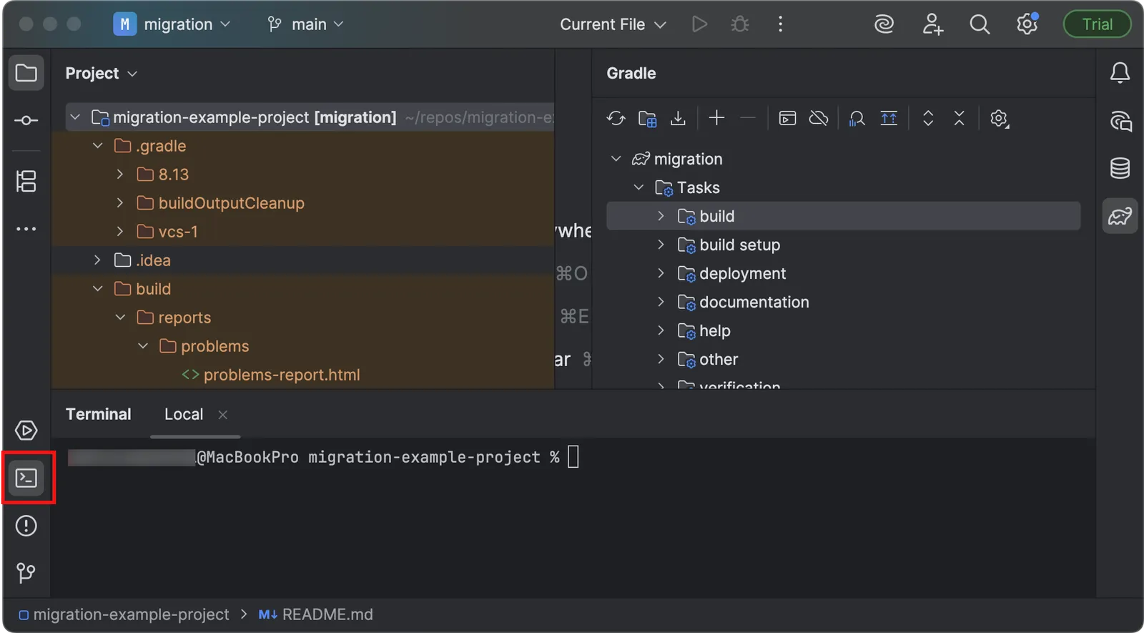Run the current file play button
This screenshot has height=633, width=1144.
[x=699, y=24]
